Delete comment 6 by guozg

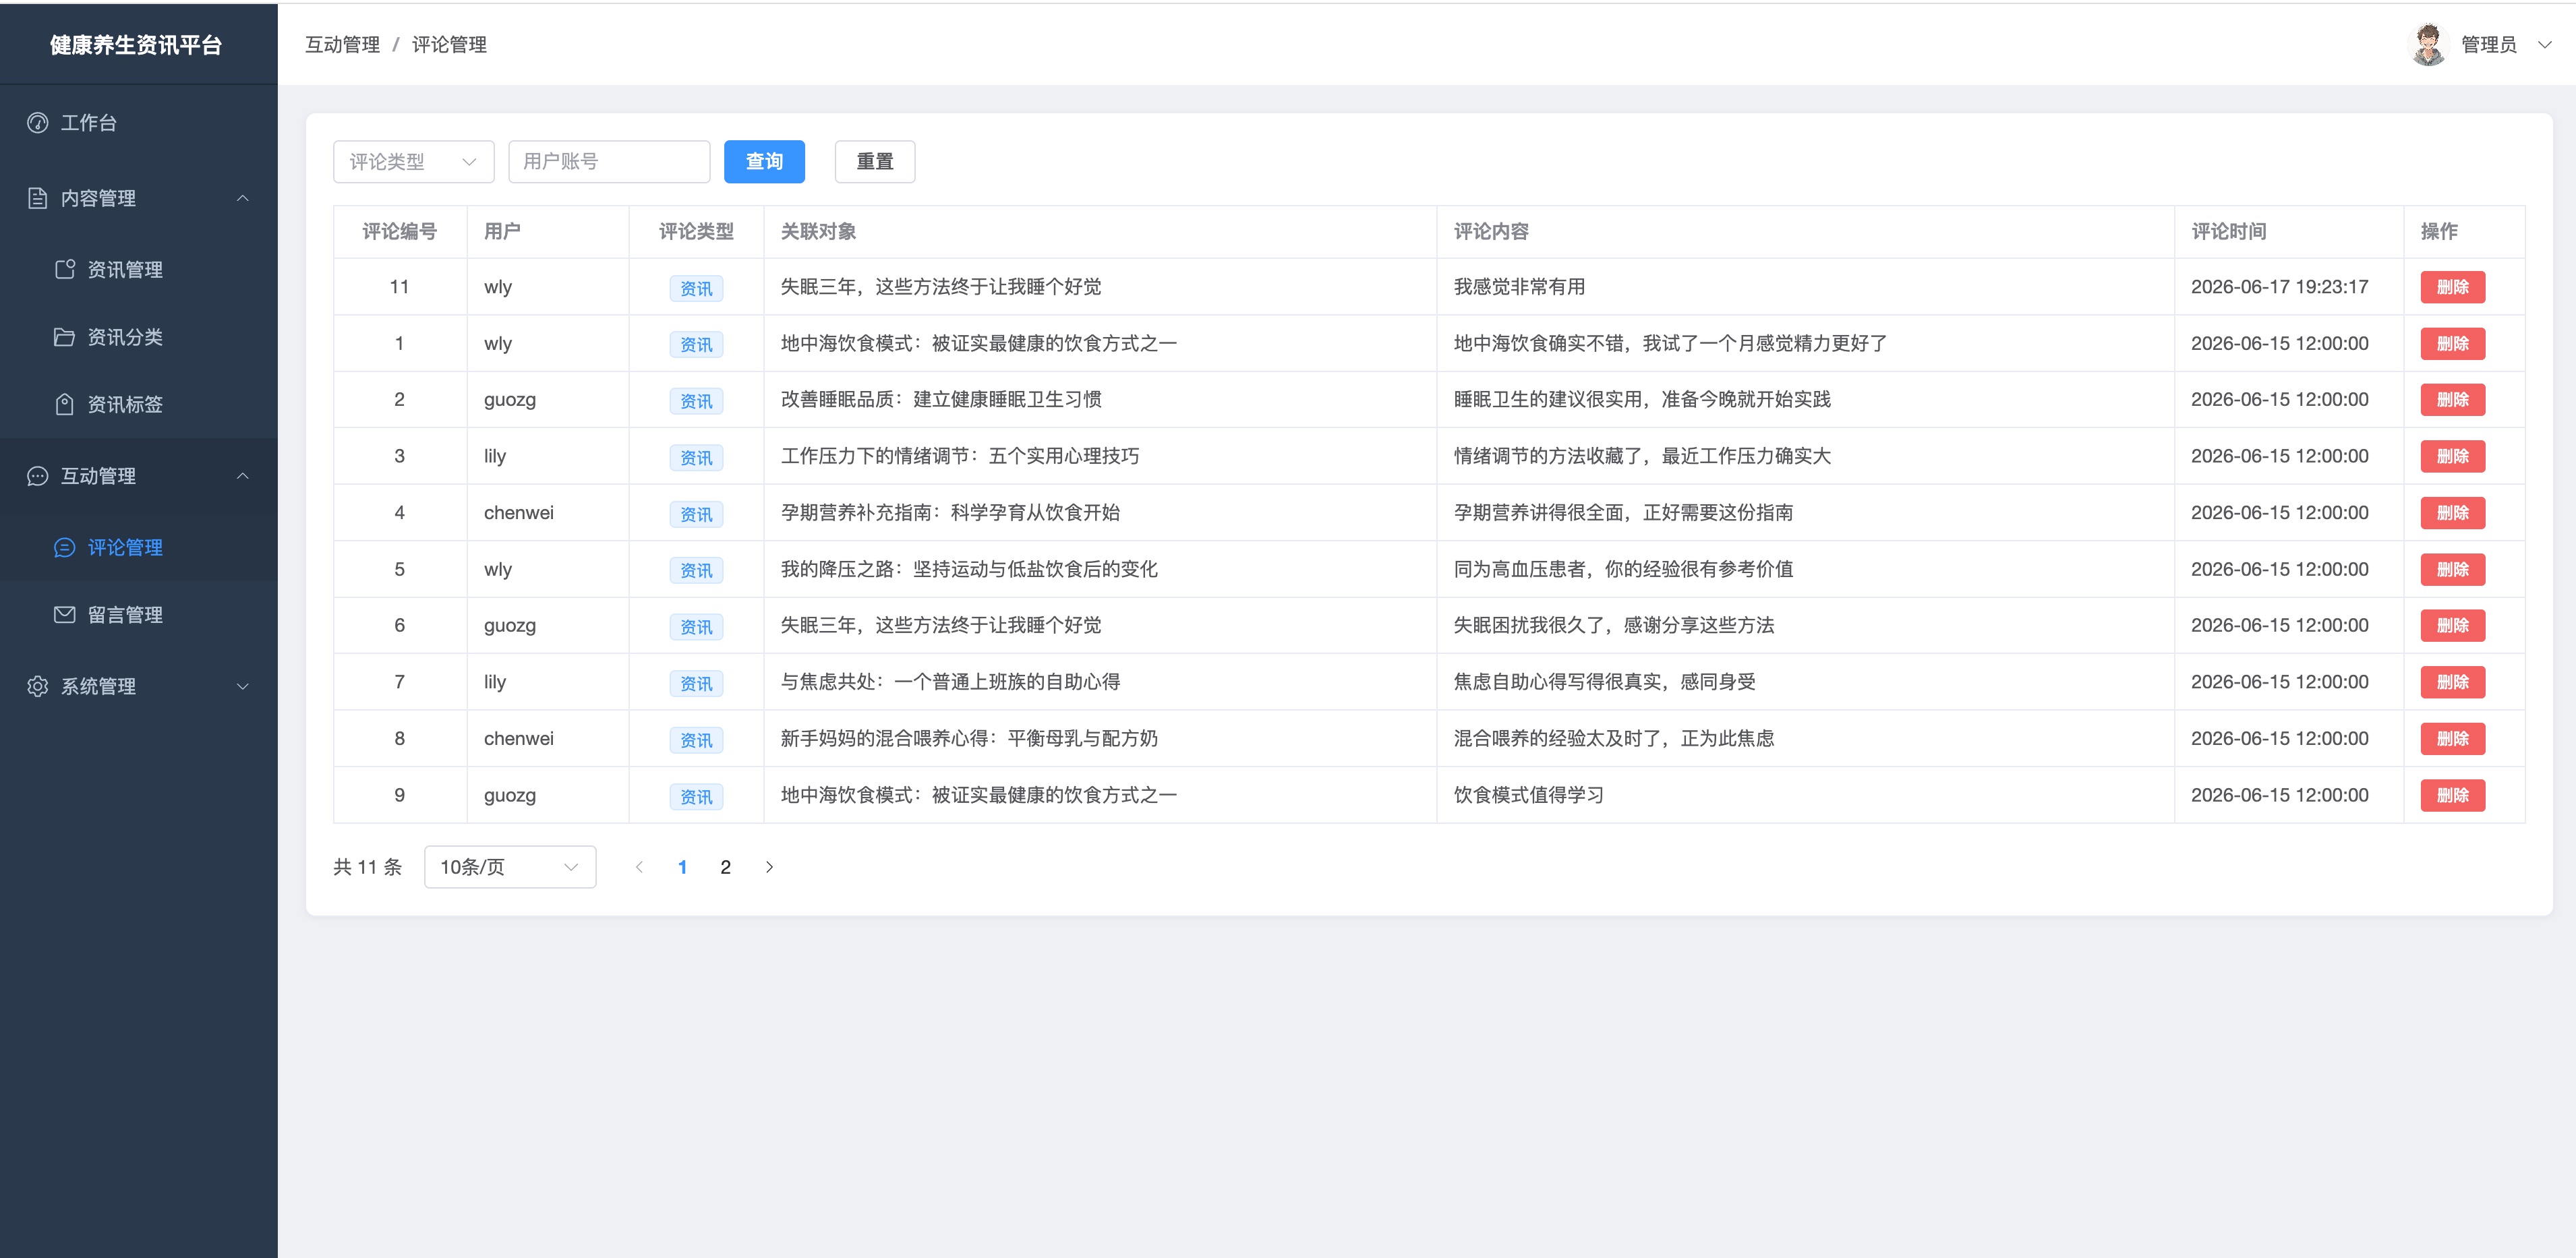point(2452,625)
